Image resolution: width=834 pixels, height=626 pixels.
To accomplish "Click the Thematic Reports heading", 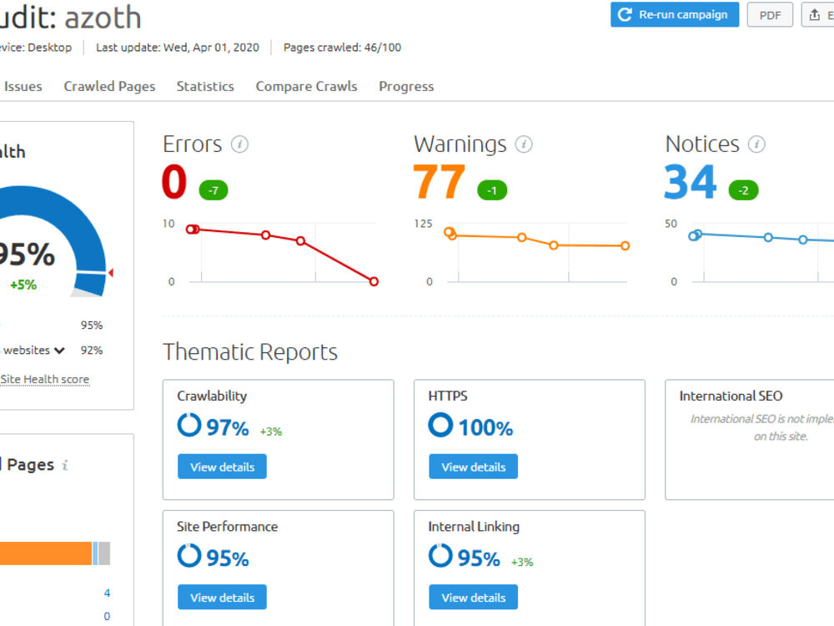I will 250,352.
